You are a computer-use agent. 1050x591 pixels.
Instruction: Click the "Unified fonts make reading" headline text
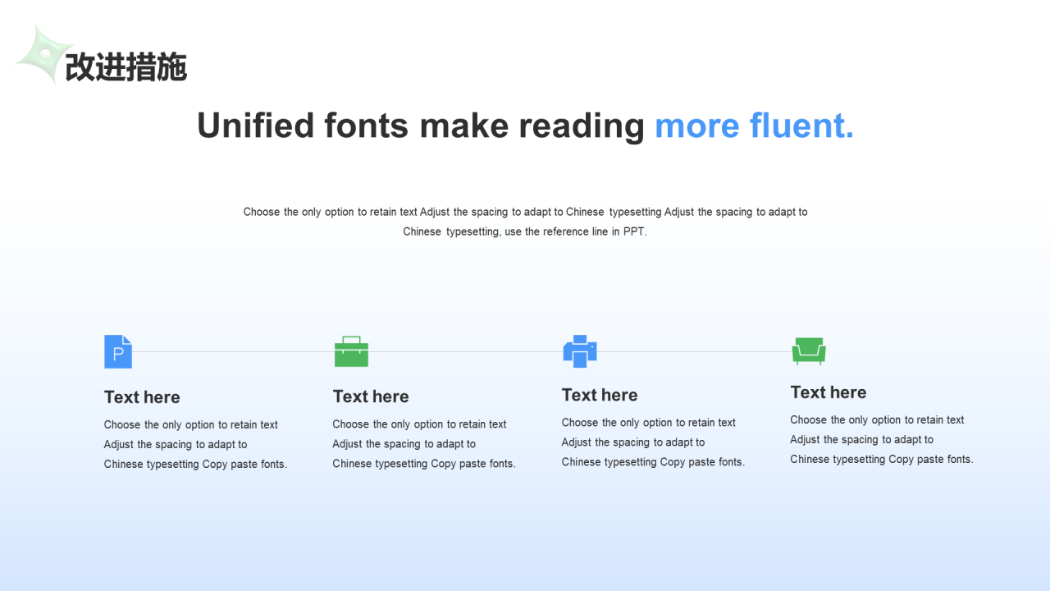pyautogui.click(x=421, y=126)
